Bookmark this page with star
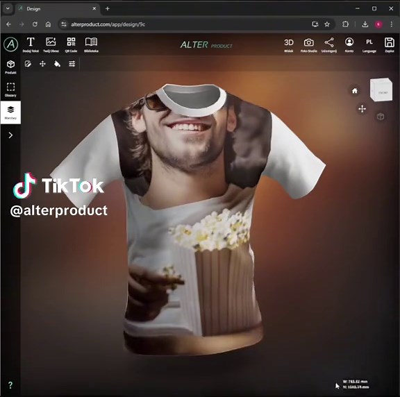Screen dimensions: 400x397 [x=327, y=24]
